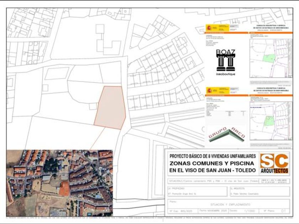The image size is (299, 224).
Task: Click the green parcel in lower cadastral map
Action: tap(269, 121)
